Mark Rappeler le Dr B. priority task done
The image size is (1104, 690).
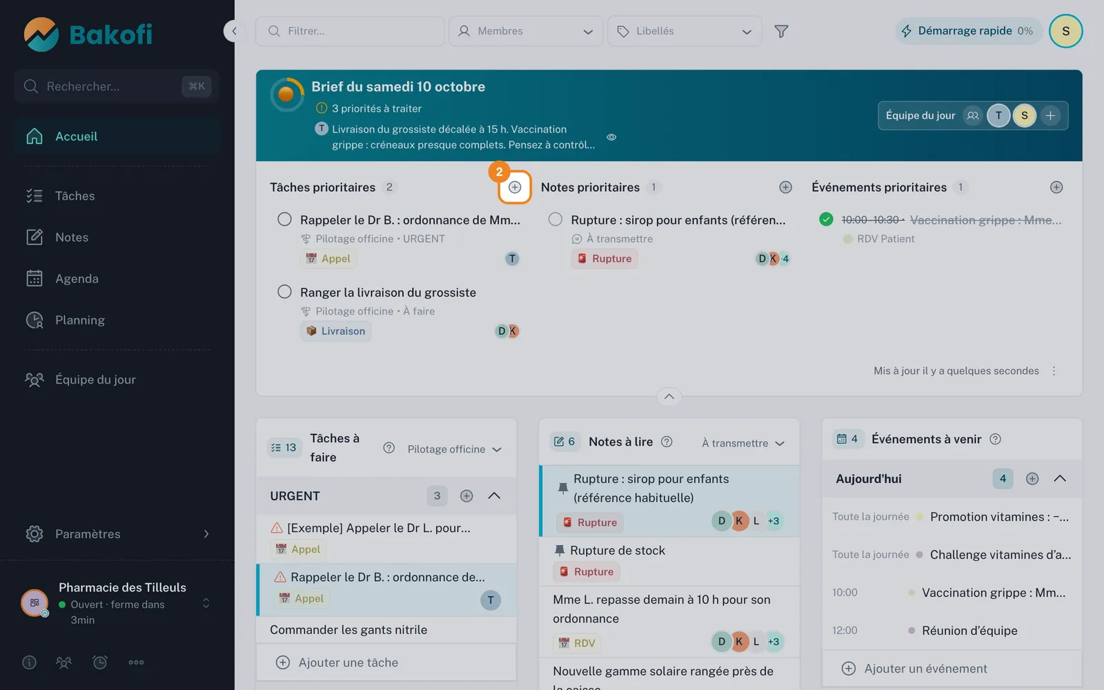284,219
